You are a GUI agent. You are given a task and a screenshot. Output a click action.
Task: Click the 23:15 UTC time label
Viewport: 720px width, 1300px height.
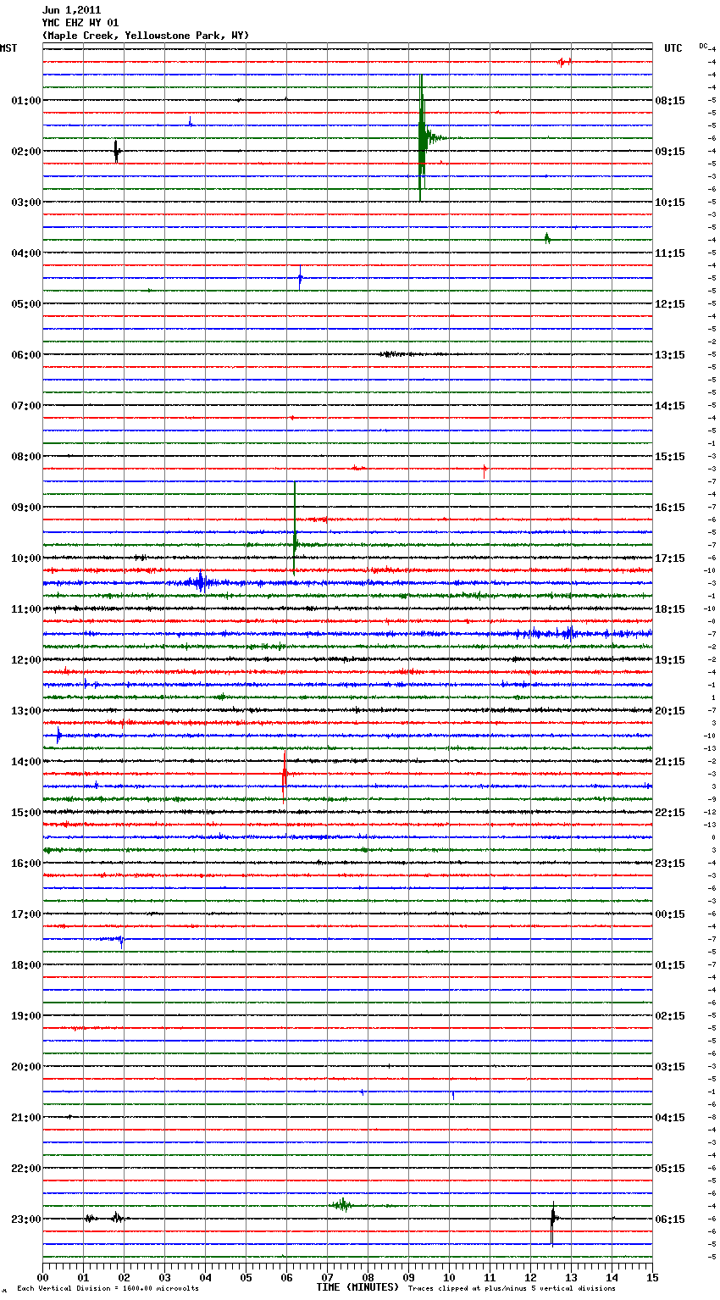coord(670,863)
